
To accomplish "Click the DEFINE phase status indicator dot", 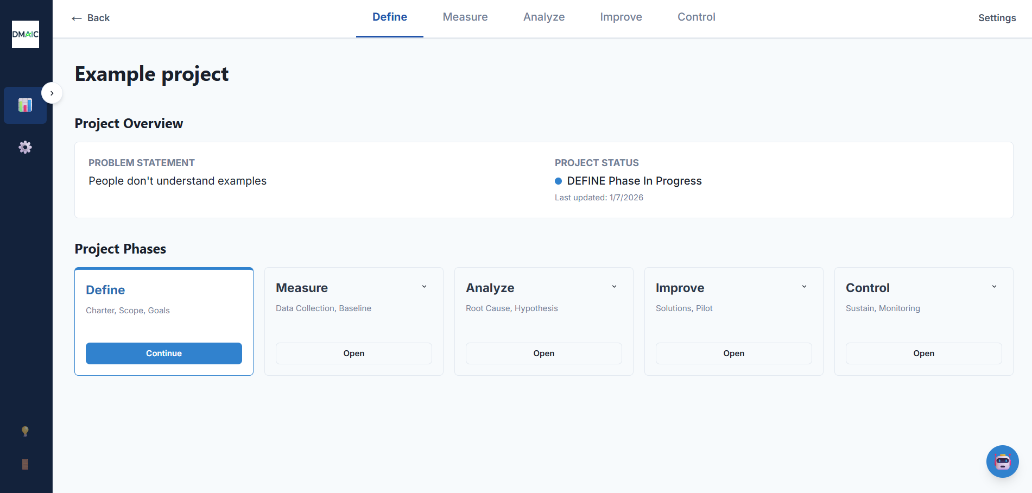I will click(558, 180).
